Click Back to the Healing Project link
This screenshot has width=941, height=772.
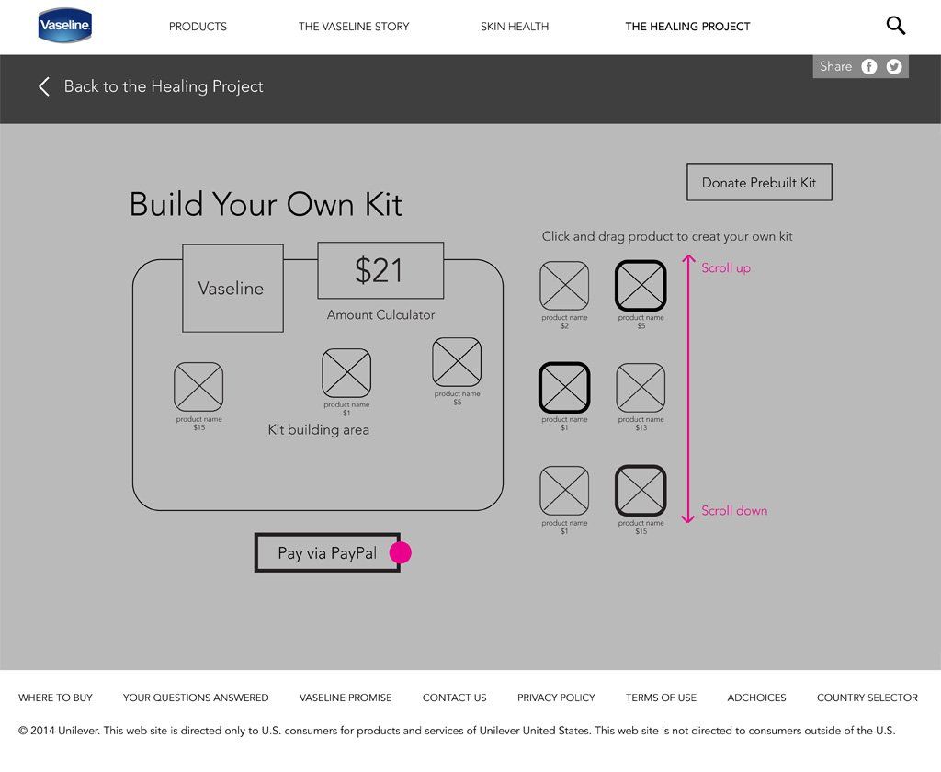click(x=164, y=86)
